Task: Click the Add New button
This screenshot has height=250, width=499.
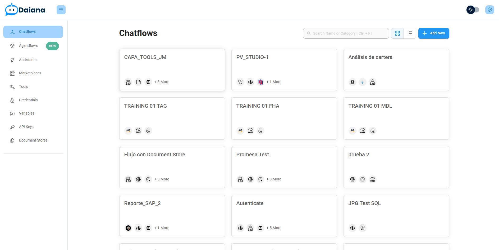Action: click(433, 33)
